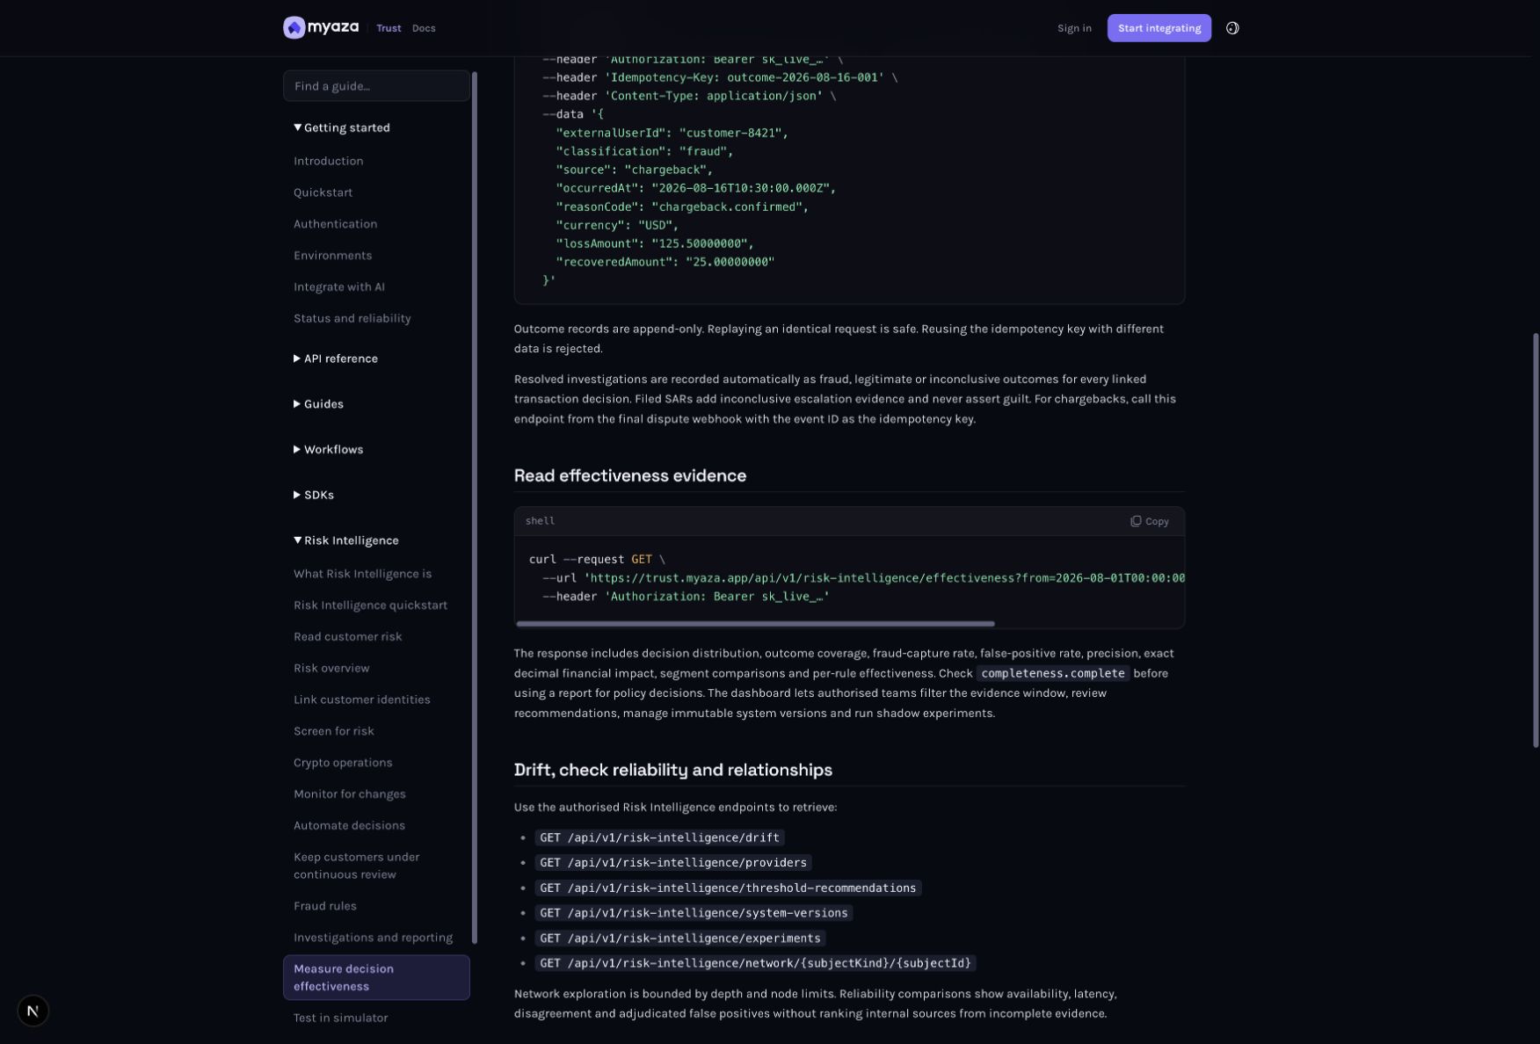Expand the Workflows section
The image size is (1540, 1044).
click(328, 450)
